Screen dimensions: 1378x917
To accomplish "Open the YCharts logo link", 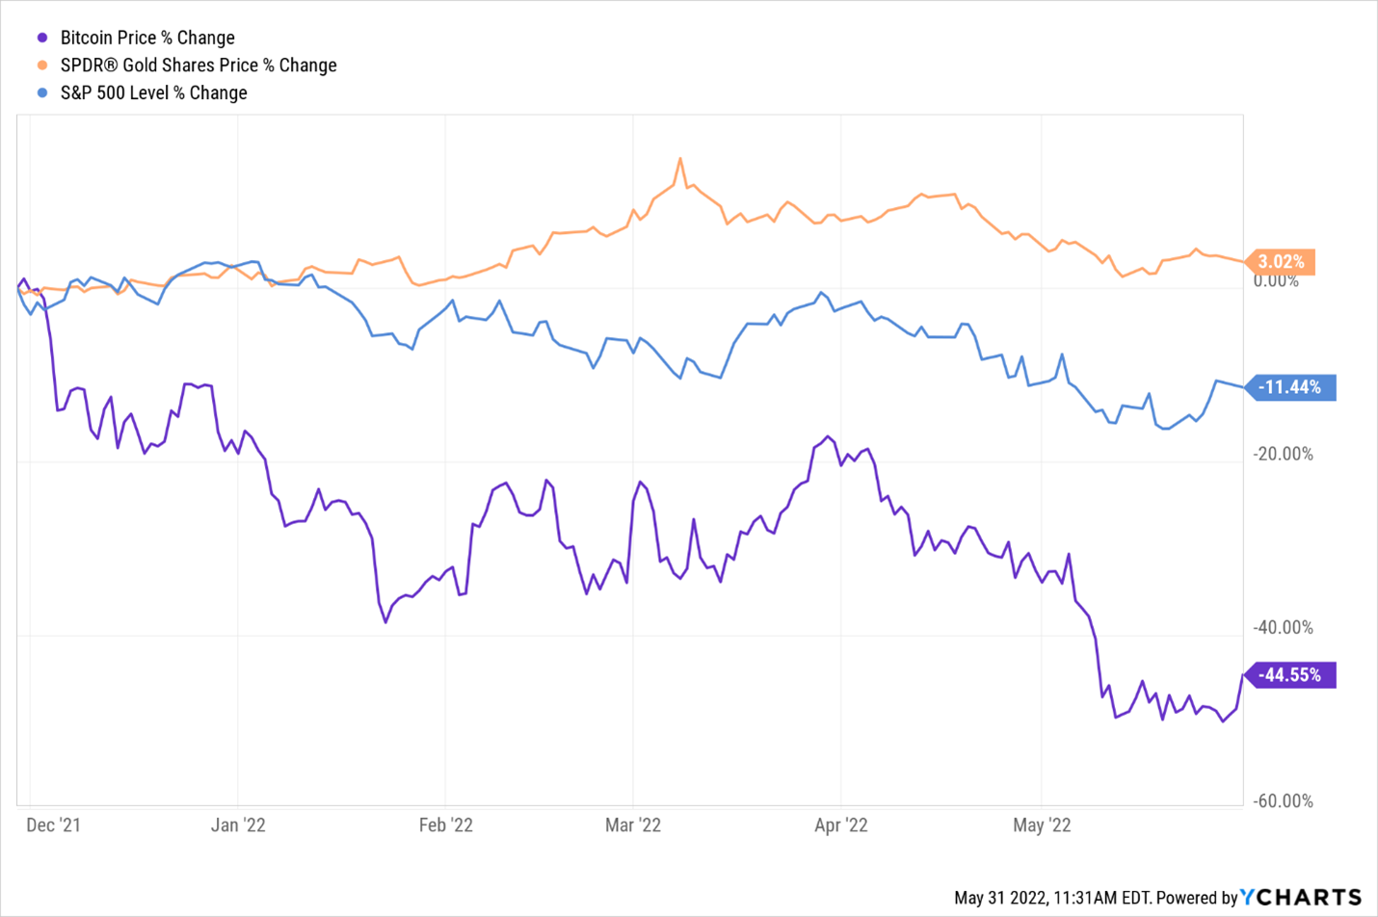I will (x=1300, y=898).
